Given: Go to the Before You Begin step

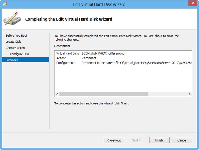Looking at the screenshot, I should pos(17,36).
